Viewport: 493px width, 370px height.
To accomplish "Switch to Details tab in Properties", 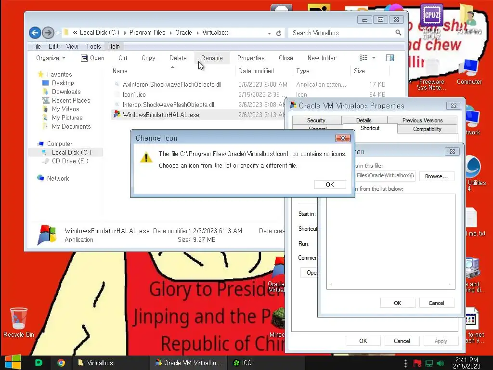I will click(x=364, y=120).
